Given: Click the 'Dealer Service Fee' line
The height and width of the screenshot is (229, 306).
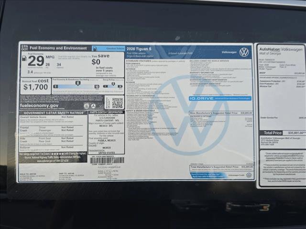Looking at the screenshot, I should point(283,118).
